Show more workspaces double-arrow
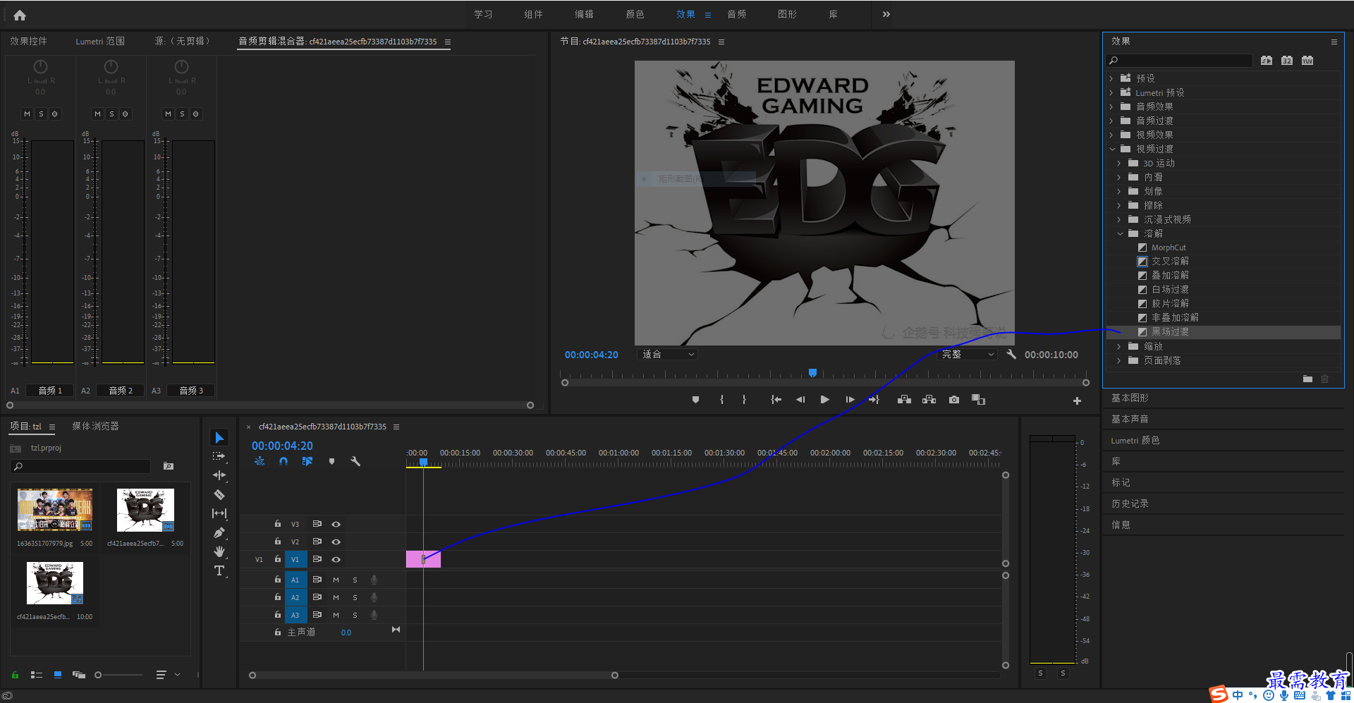This screenshot has width=1354, height=703. (x=886, y=14)
